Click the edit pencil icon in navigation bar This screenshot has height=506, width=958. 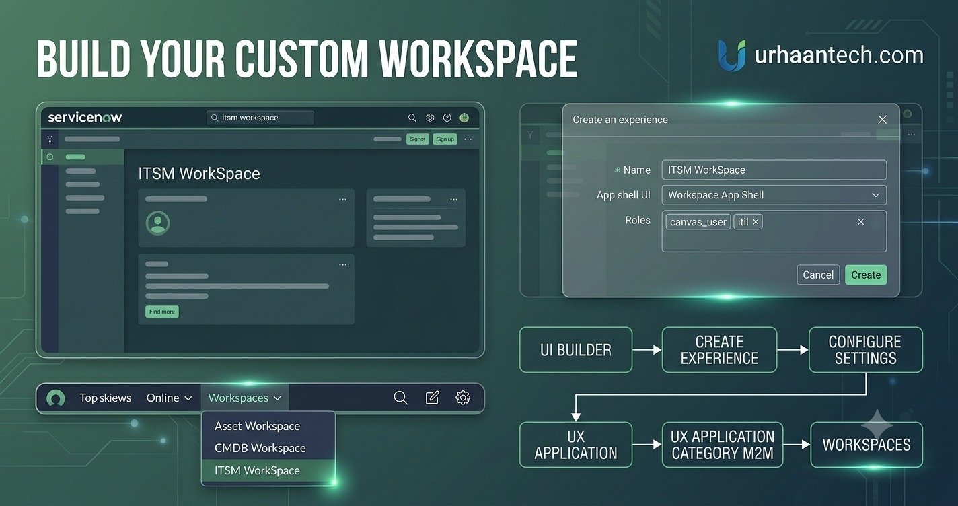pyautogui.click(x=433, y=398)
